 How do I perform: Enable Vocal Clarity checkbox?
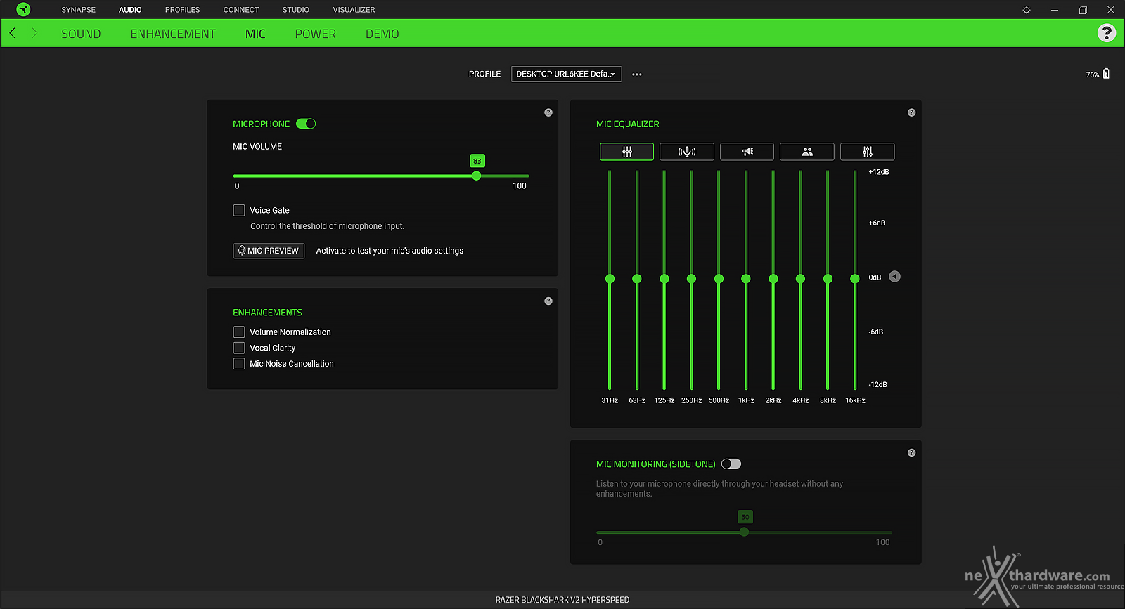tap(239, 348)
